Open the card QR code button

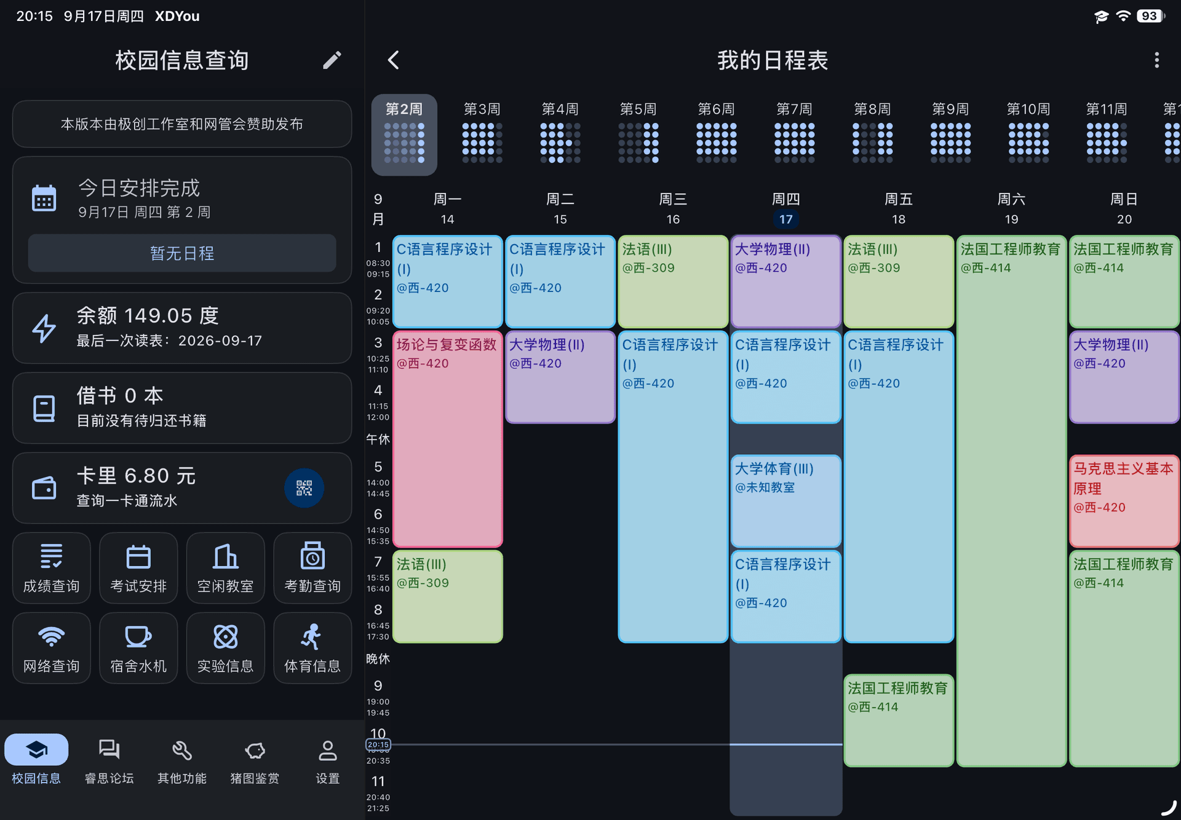pyautogui.click(x=304, y=488)
